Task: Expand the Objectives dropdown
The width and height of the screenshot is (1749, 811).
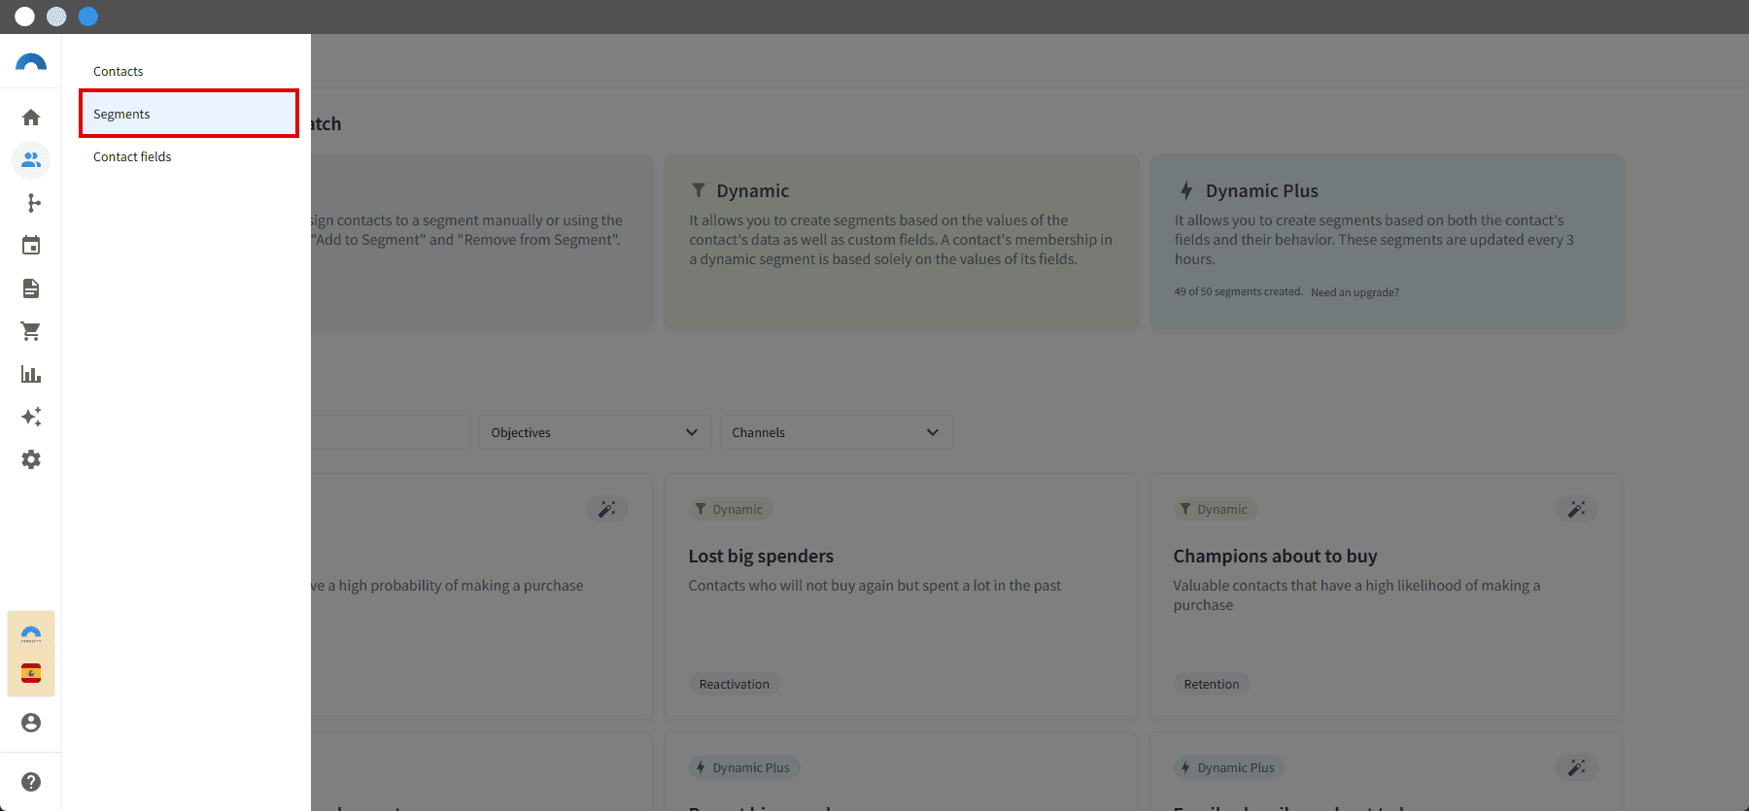Action: click(x=595, y=432)
